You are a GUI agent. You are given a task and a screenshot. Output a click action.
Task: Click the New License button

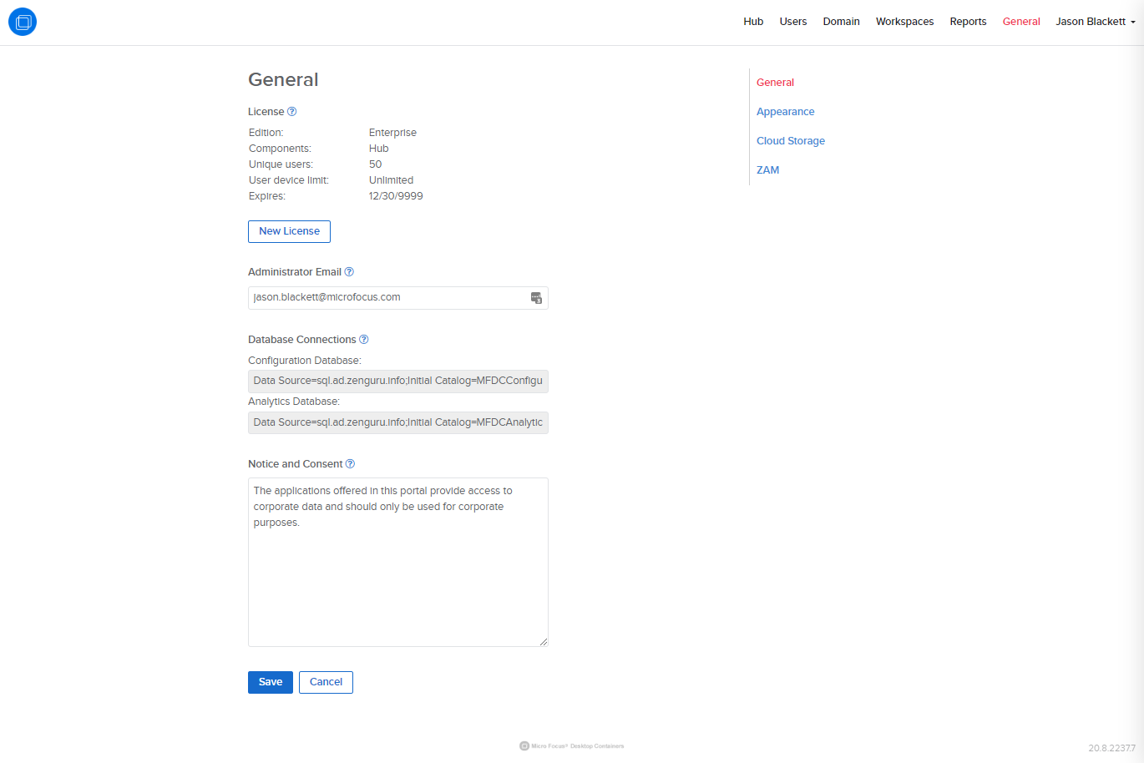[x=289, y=231]
